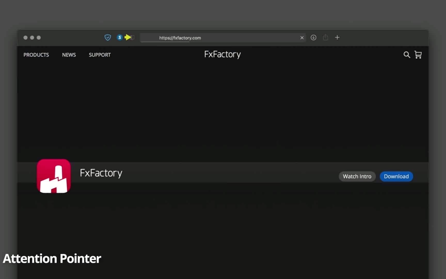The width and height of the screenshot is (446, 279).
Task: Click the FxFactory site logo header
Action: pyautogui.click(x=222, y=55)
